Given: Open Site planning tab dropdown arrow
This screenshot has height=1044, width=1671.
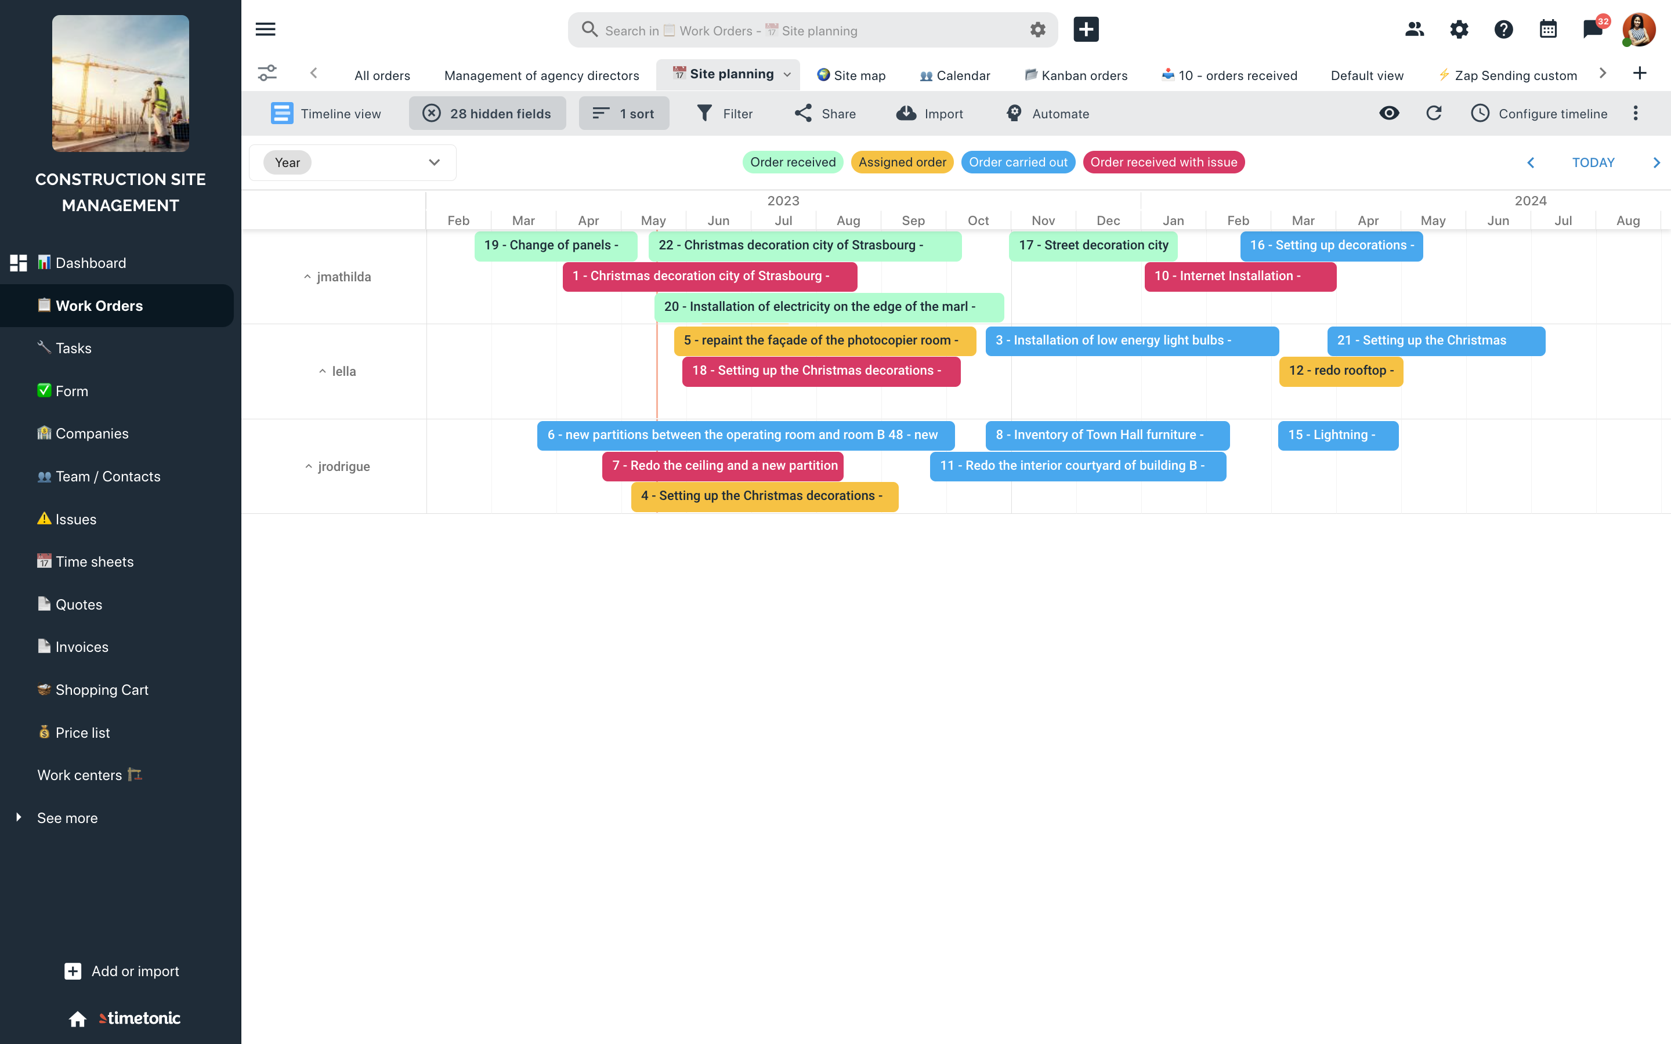Looking at the screenshot, I should click(787, 75).
